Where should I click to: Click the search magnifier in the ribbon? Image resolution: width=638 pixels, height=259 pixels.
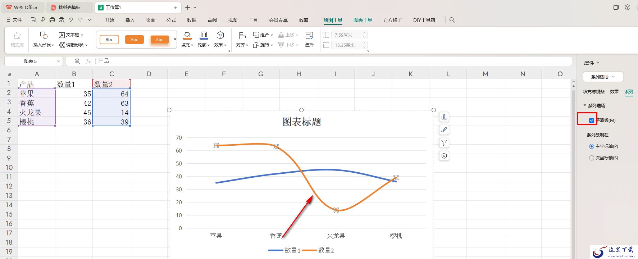[452, 20]
